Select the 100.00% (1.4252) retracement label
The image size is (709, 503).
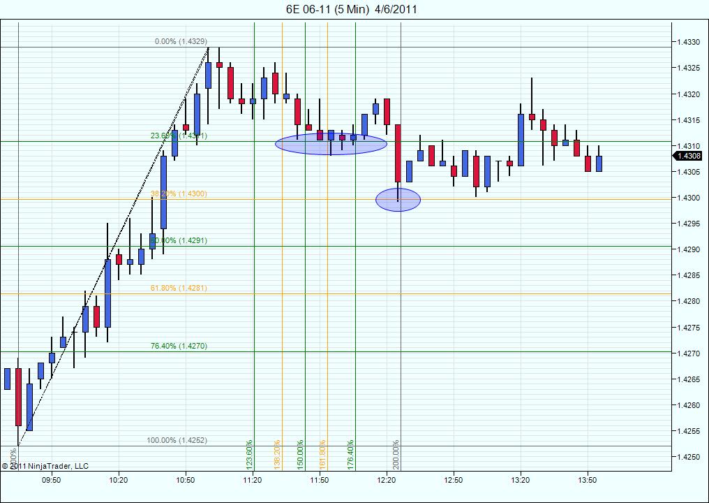(177, 440)
